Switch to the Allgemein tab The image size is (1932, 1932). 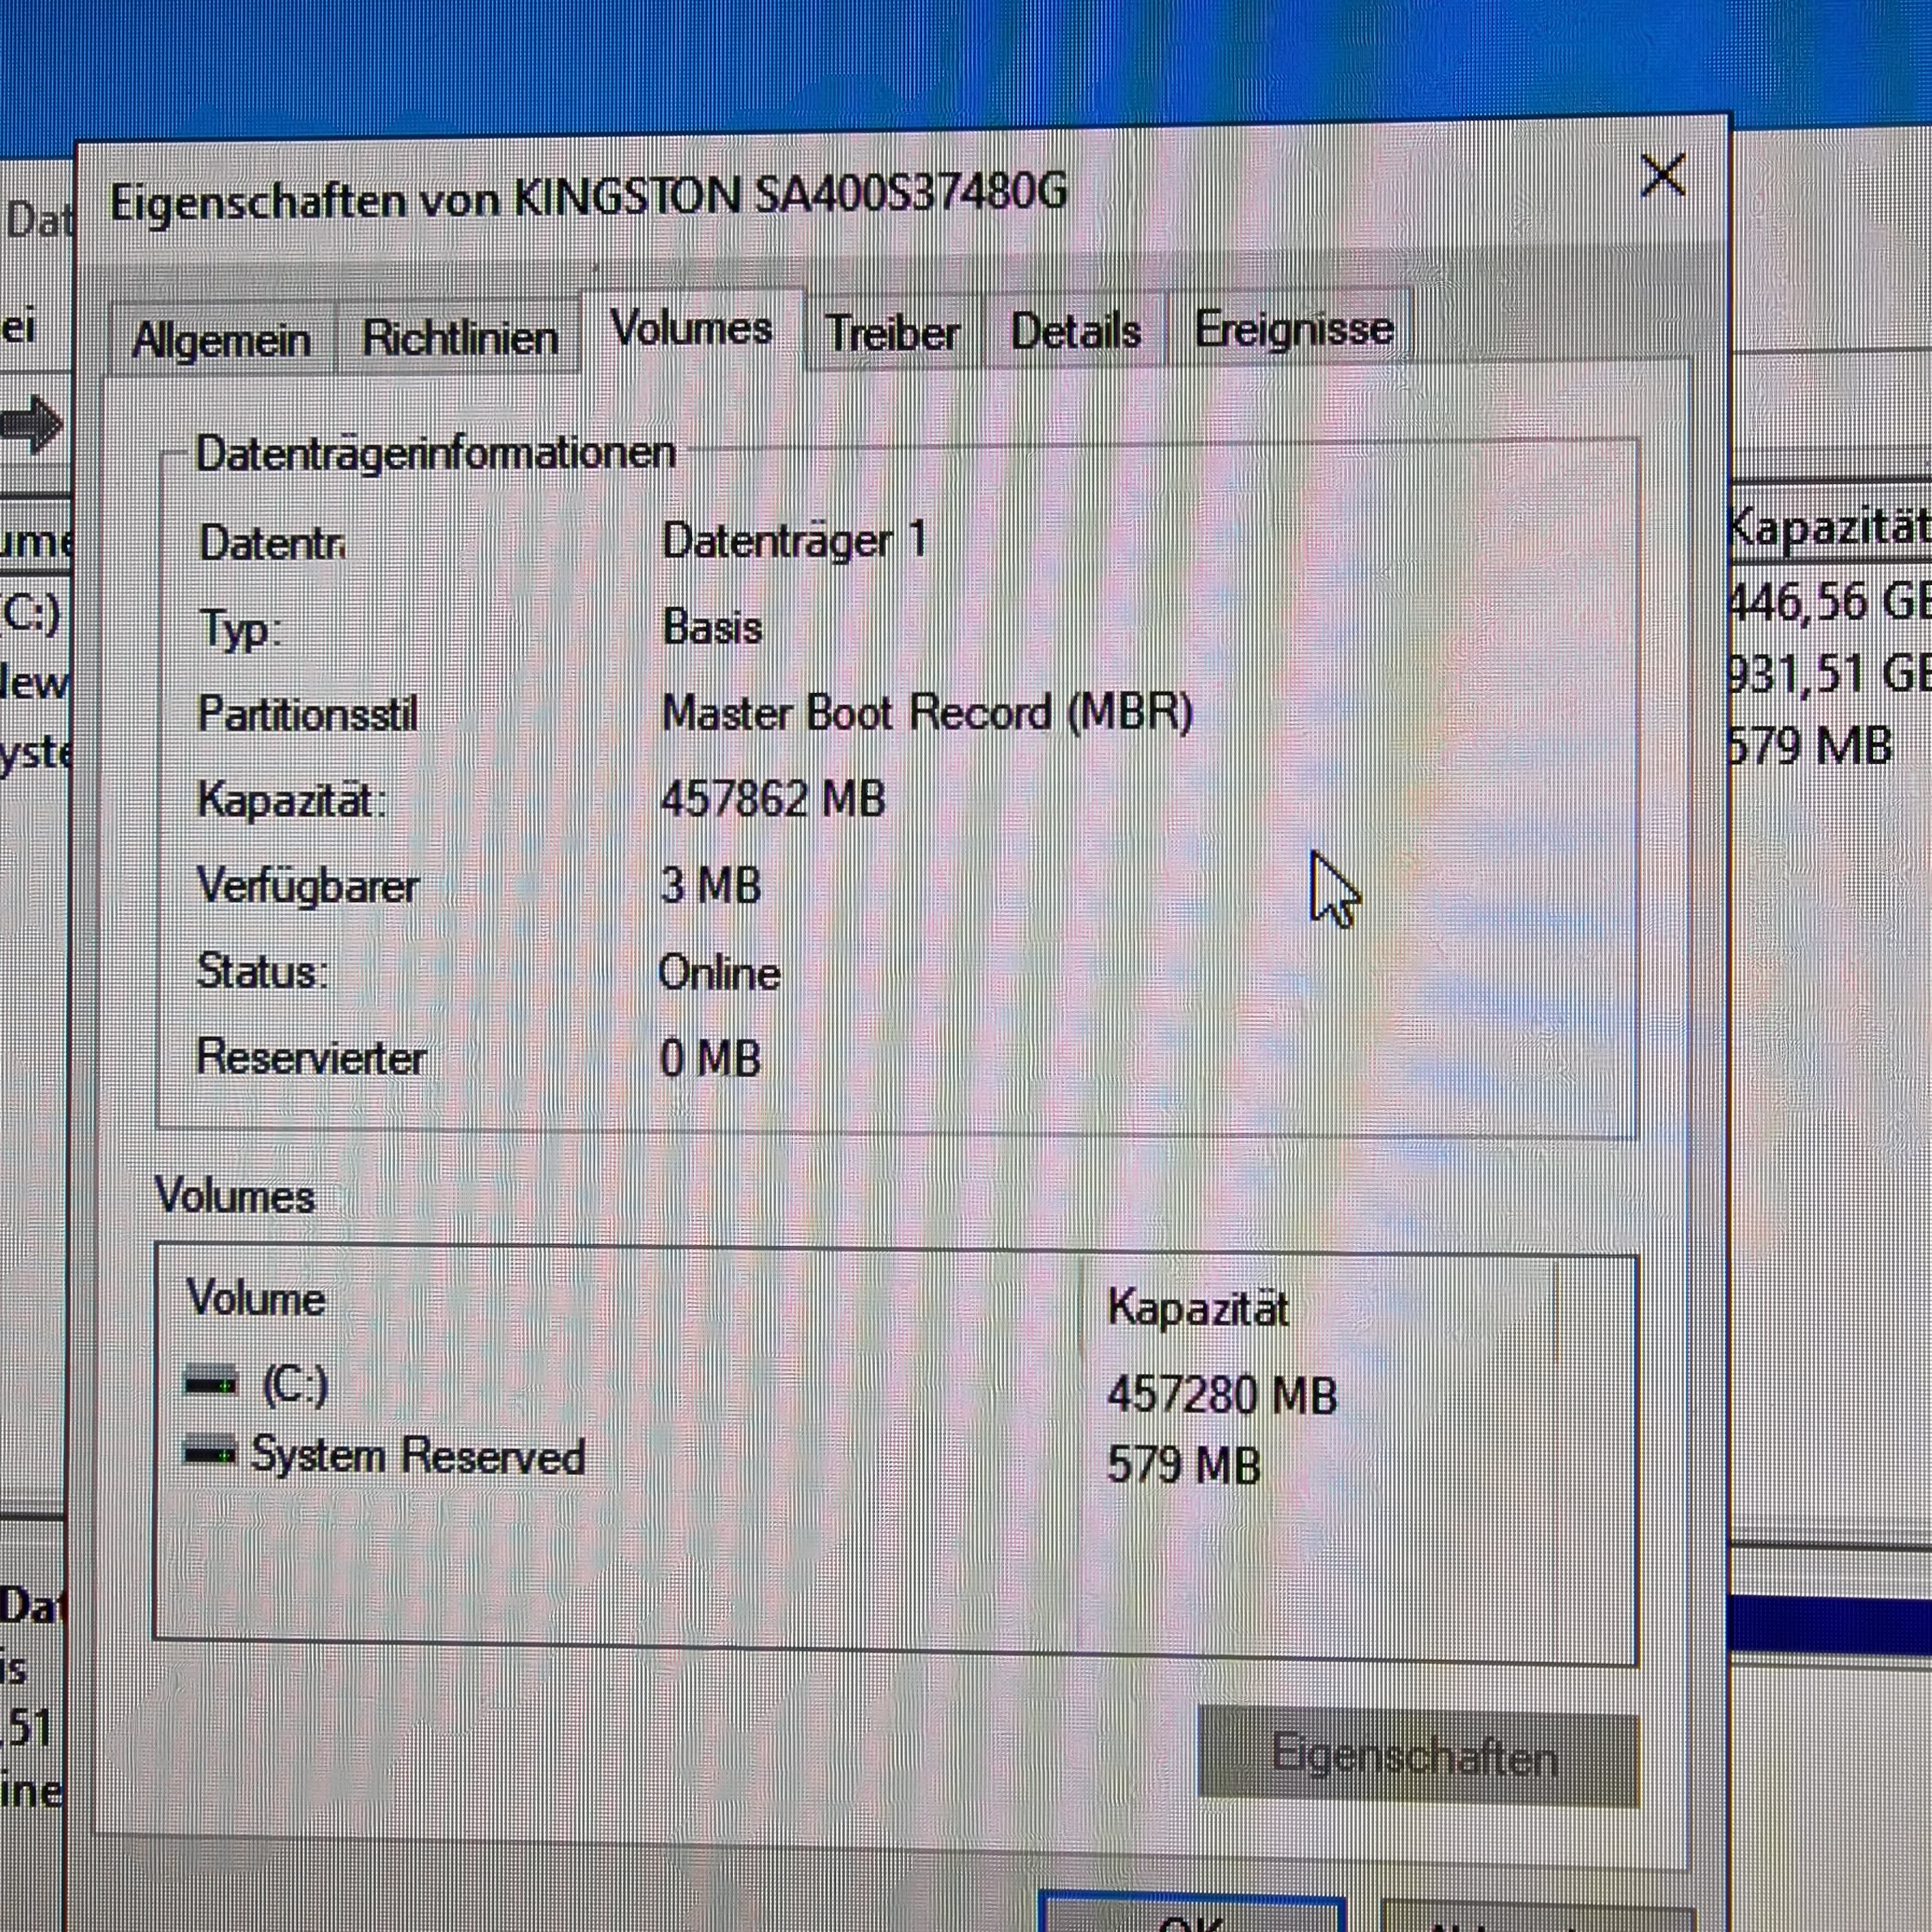[x=221, y=340]
